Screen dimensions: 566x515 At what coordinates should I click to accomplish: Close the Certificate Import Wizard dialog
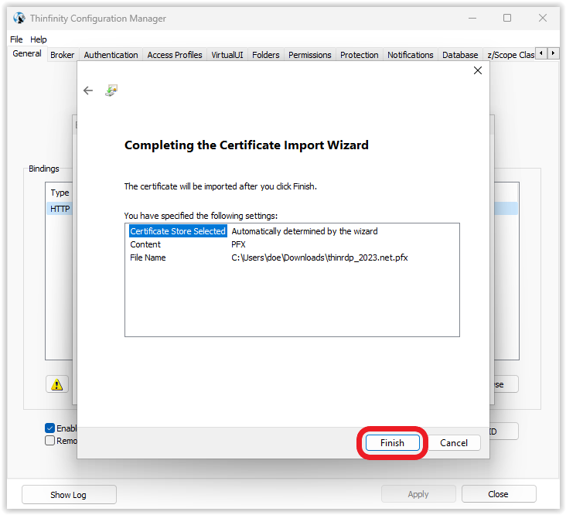click(x=478, y=70)
